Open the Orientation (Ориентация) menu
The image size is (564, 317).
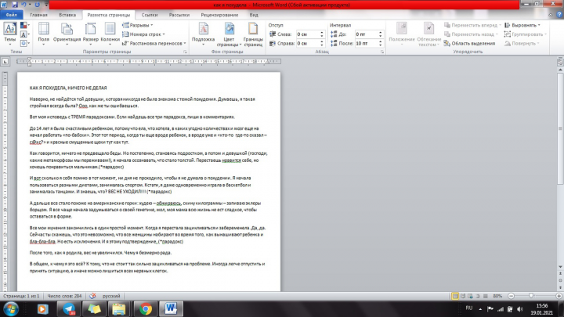[67, 34]
